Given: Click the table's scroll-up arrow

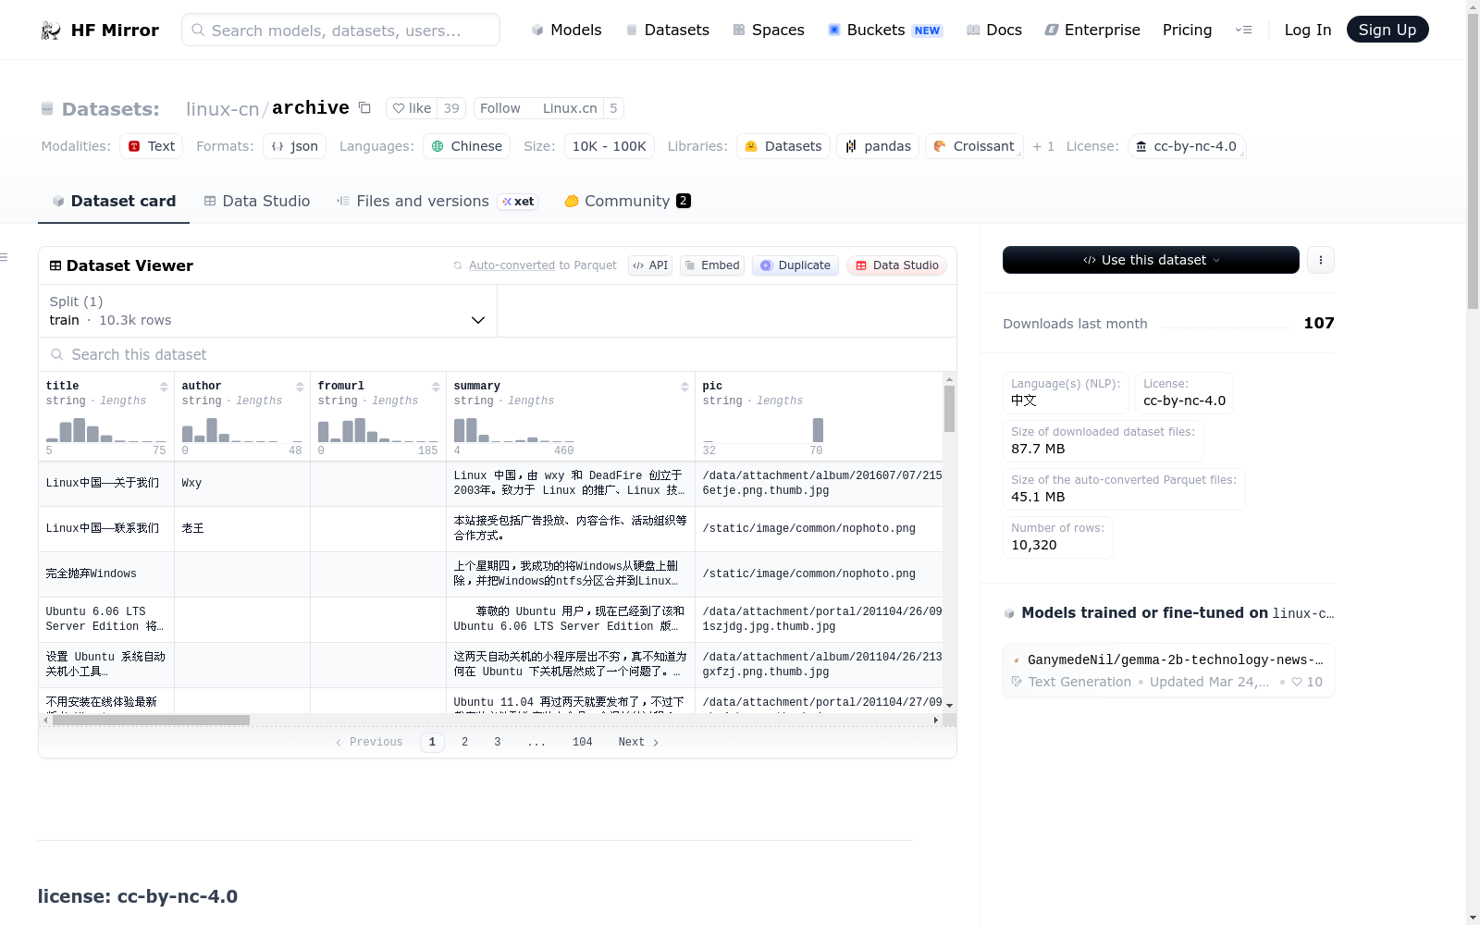Looking at the screenshot, I should point(949,379).
